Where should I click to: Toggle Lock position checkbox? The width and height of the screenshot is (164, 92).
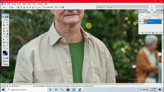click(148, 18)
